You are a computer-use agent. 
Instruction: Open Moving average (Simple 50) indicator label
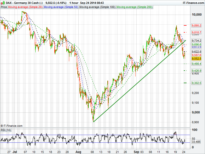[x=61, y=7]
